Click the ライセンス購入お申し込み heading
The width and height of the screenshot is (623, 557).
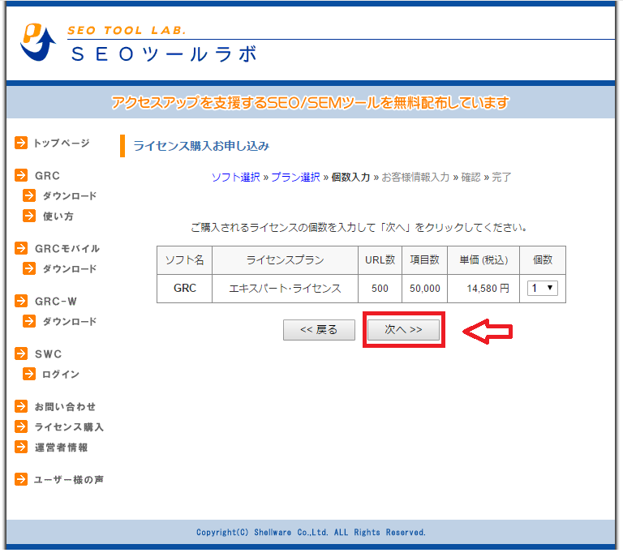click(x=201, y=146)
